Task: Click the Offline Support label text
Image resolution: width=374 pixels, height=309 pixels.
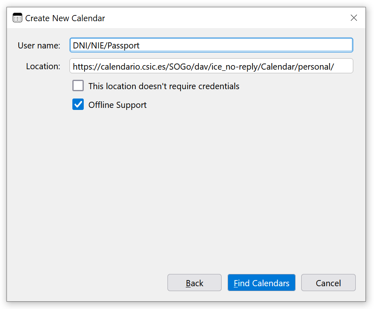Action: click(x=117, y=105)
